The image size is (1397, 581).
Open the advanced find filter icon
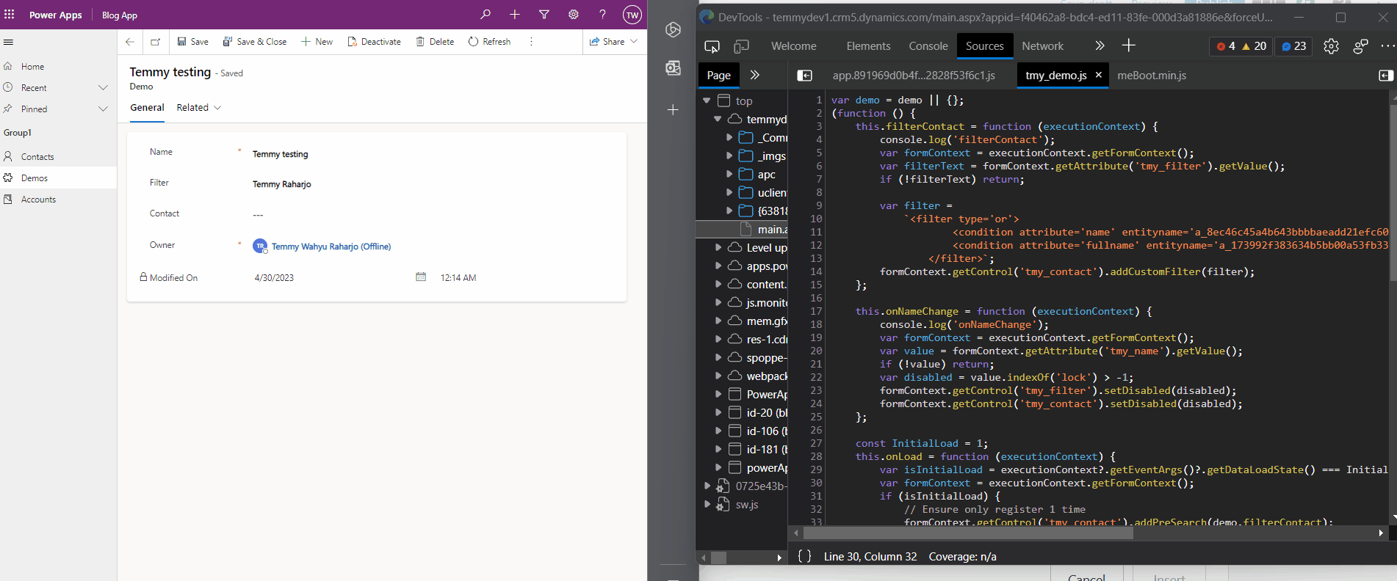coord(544,15)
